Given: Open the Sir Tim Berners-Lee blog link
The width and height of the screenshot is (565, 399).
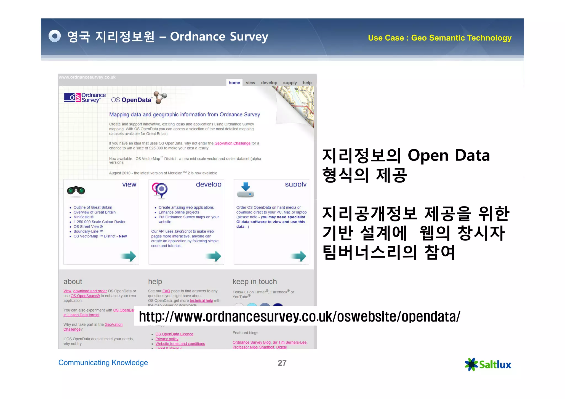Looking at the screenshot, I should (290, 342).
